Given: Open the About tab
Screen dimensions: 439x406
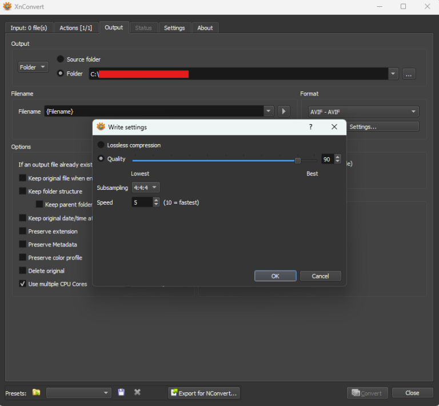Looking at the screenshot, I should tap(205, 28).
